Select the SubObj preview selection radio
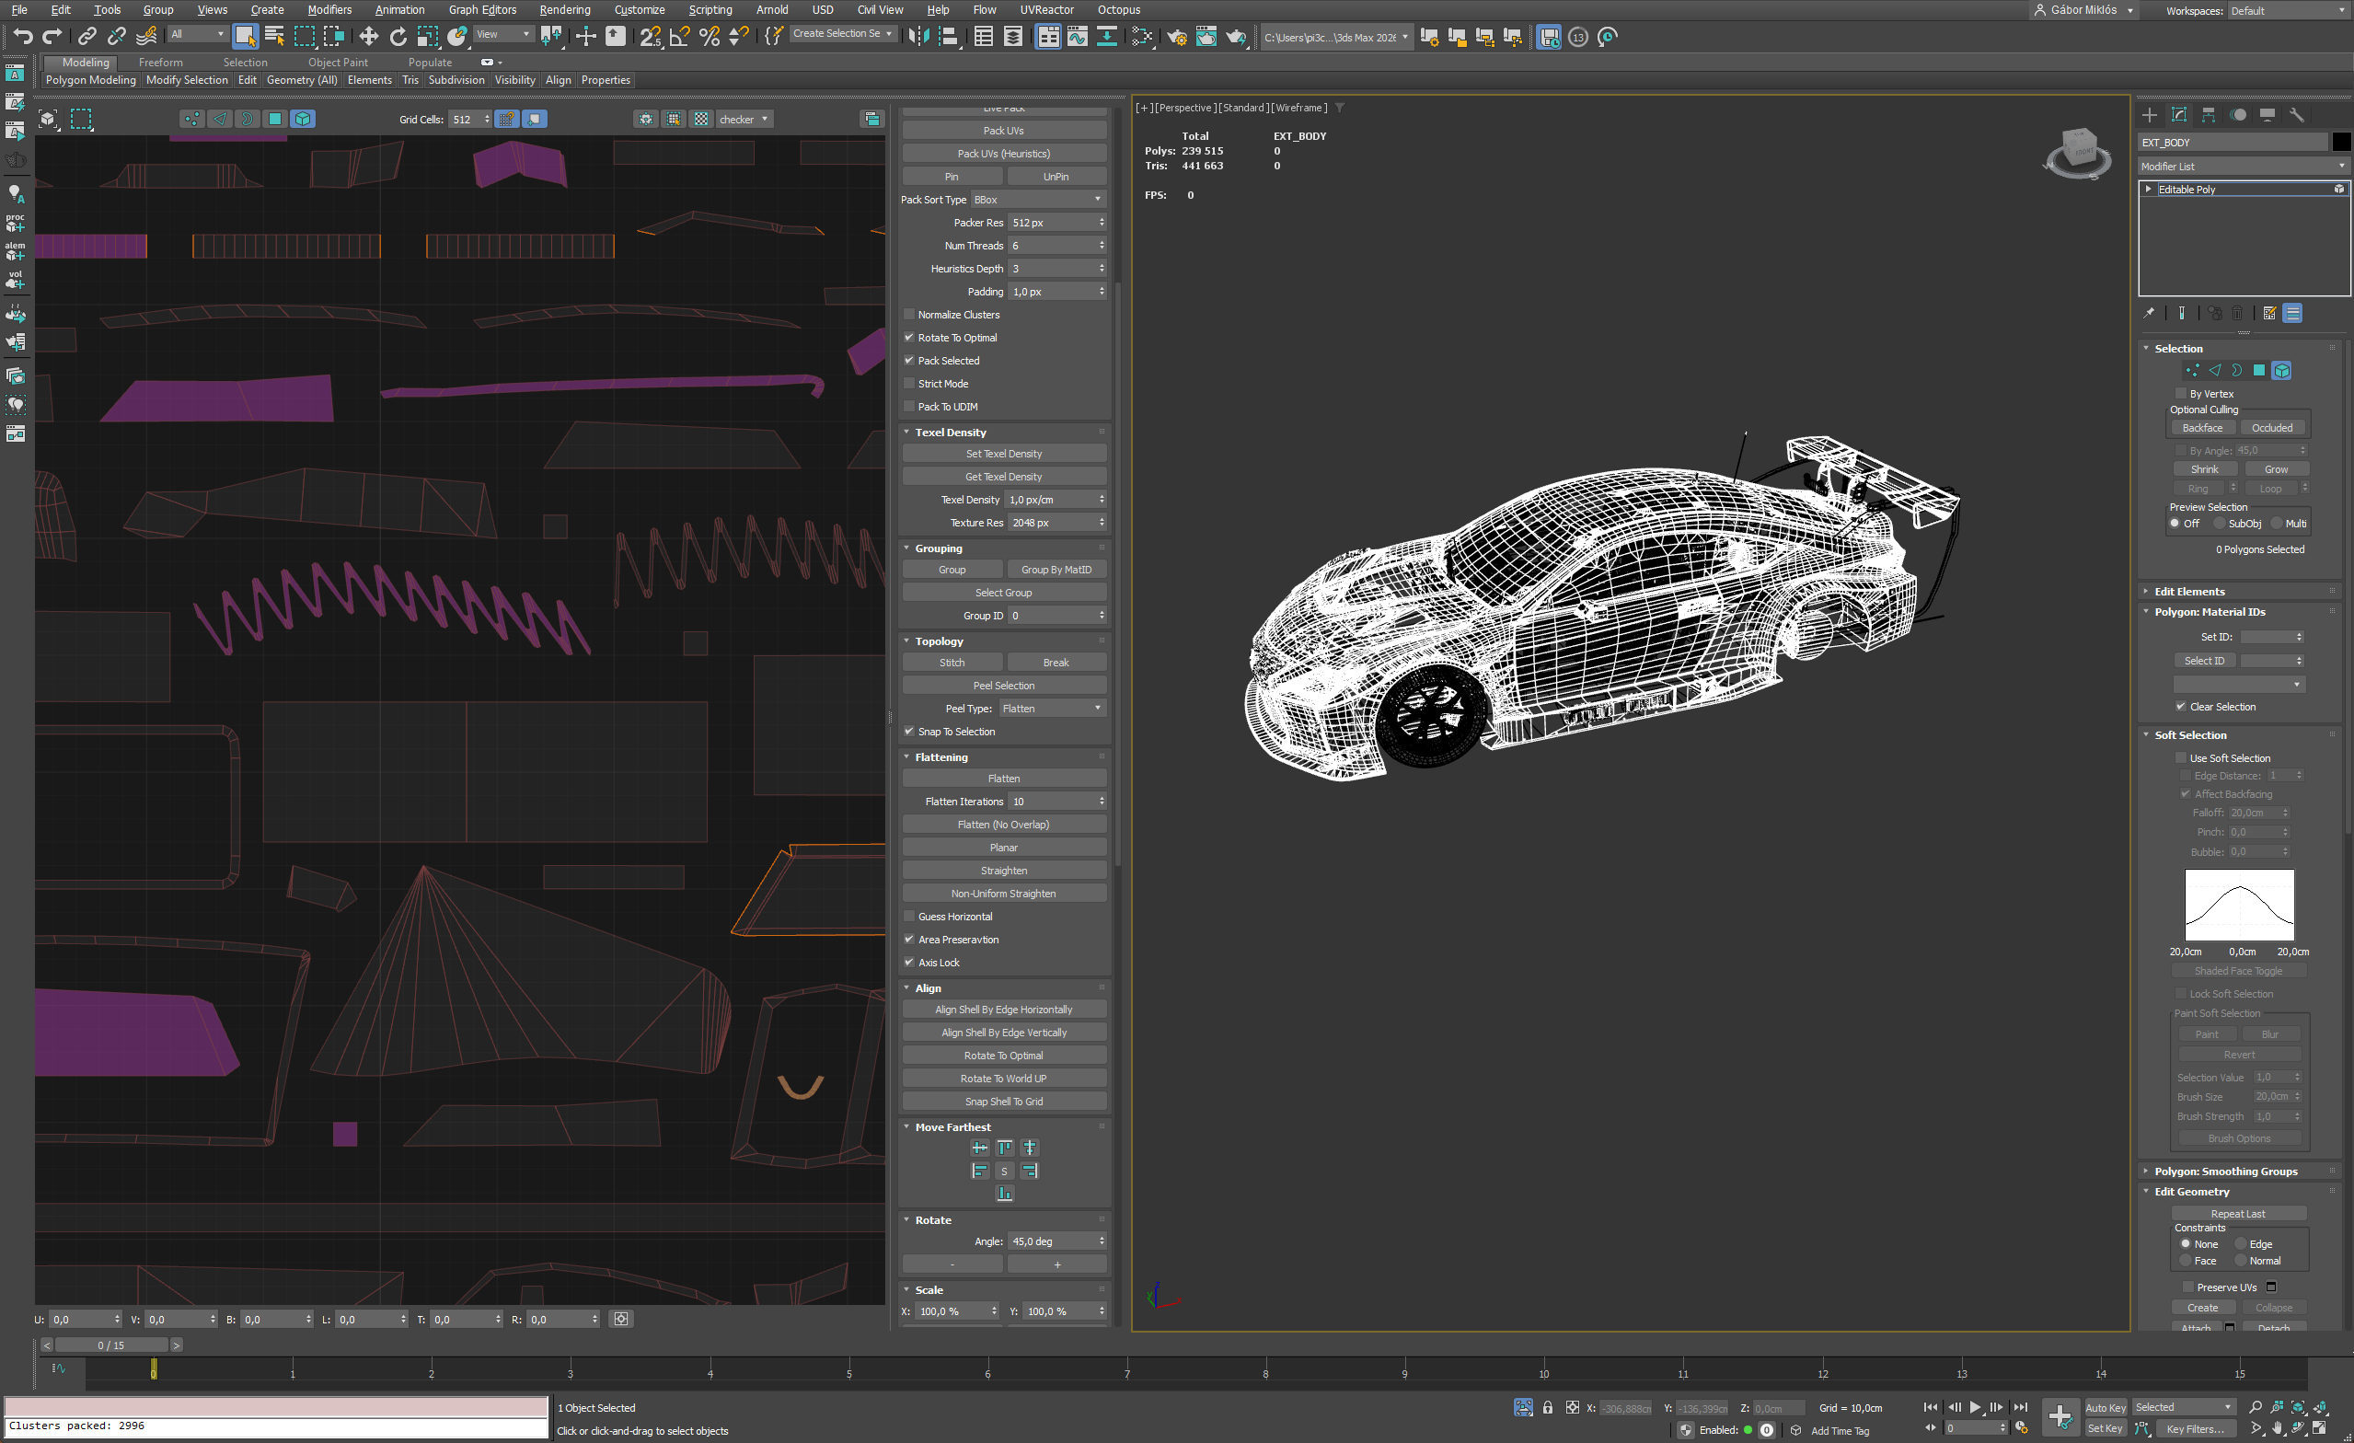This screenshot has width=2354, height=1443. point(2220,524)
